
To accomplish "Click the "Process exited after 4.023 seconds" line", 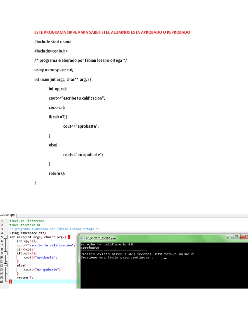I will click(137, 254).
